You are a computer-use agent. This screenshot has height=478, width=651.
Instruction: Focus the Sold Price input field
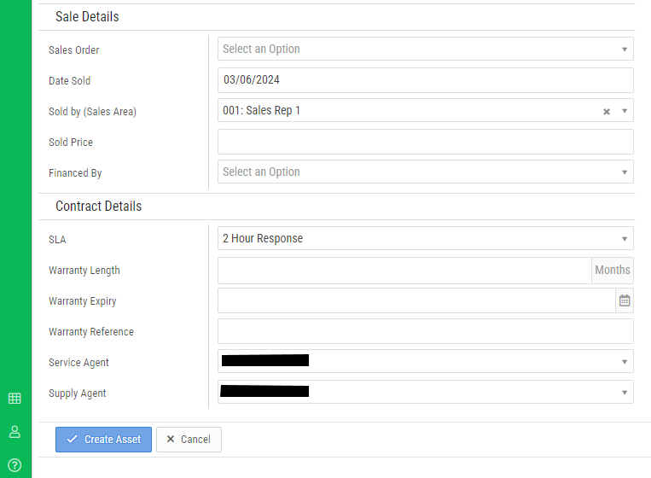pos(425,142)
